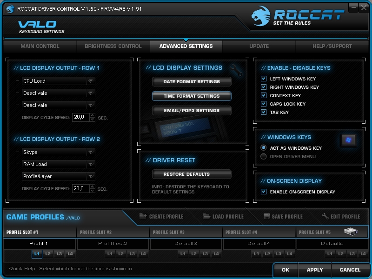Click the Row 1 display cycle speed field
The image size is (372, 279).
(81, 117)
